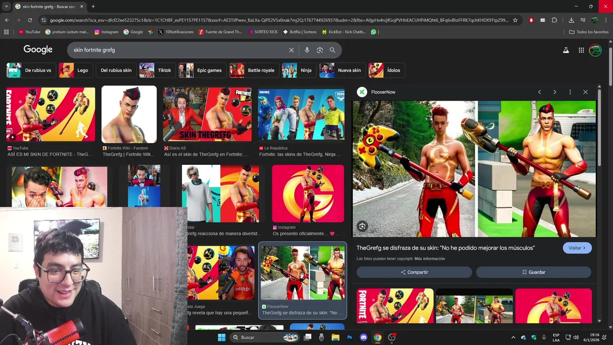Click the magnifier search submit icon

(x=332, y=50)
